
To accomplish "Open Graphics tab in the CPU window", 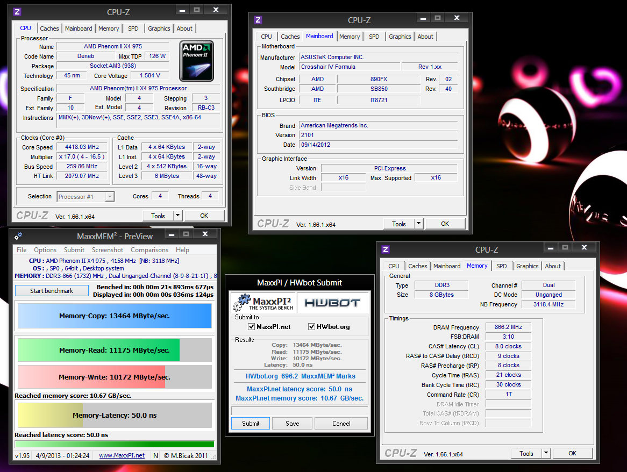I will coord(159,28).
